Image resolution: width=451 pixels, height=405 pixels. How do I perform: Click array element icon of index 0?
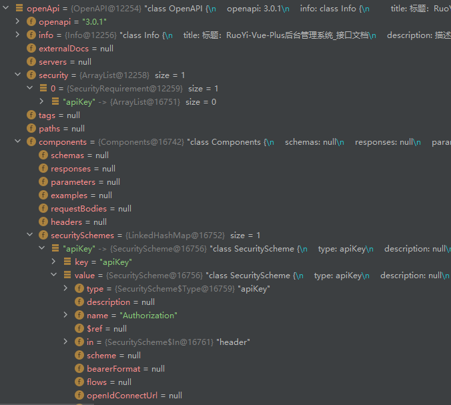coord(43,88)
